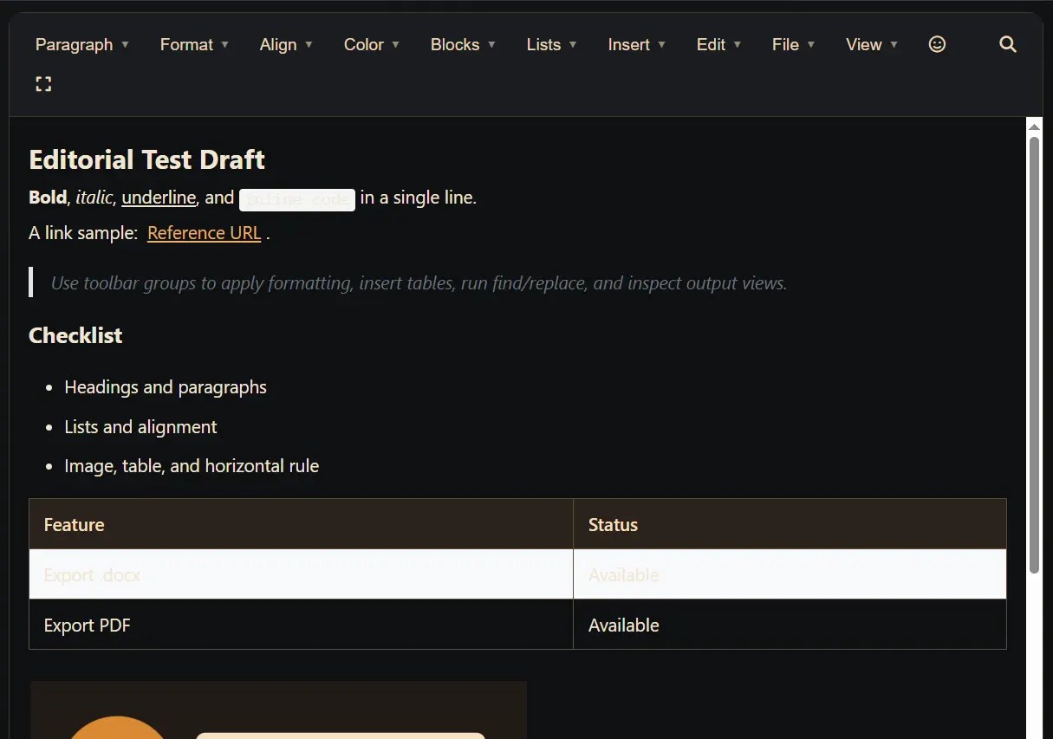Image resolution: width=1053 pixels, height=739 pixels.
Task: Click Available cell in Export PDF row
Action: coord(790,625)
